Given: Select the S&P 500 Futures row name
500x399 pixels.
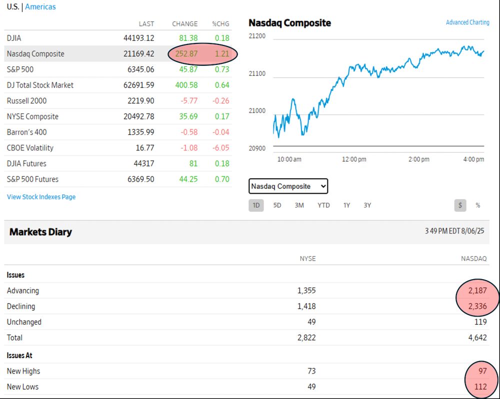Looking at the screenshot, I should point(32,179).
